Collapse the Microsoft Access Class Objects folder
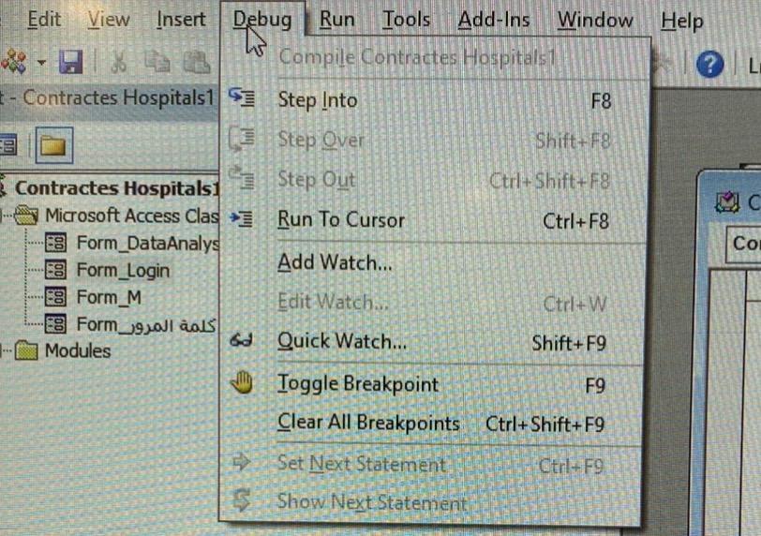This screenshot has height=536, width=761. [x=3, y=216]
